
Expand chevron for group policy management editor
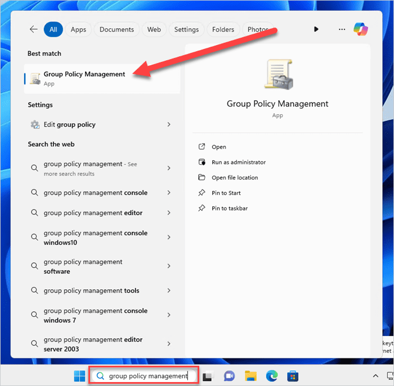(169, 213)
